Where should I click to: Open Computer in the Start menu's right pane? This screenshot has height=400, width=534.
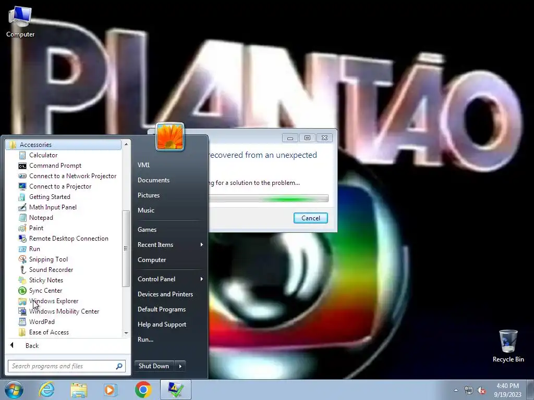point(152,260)
